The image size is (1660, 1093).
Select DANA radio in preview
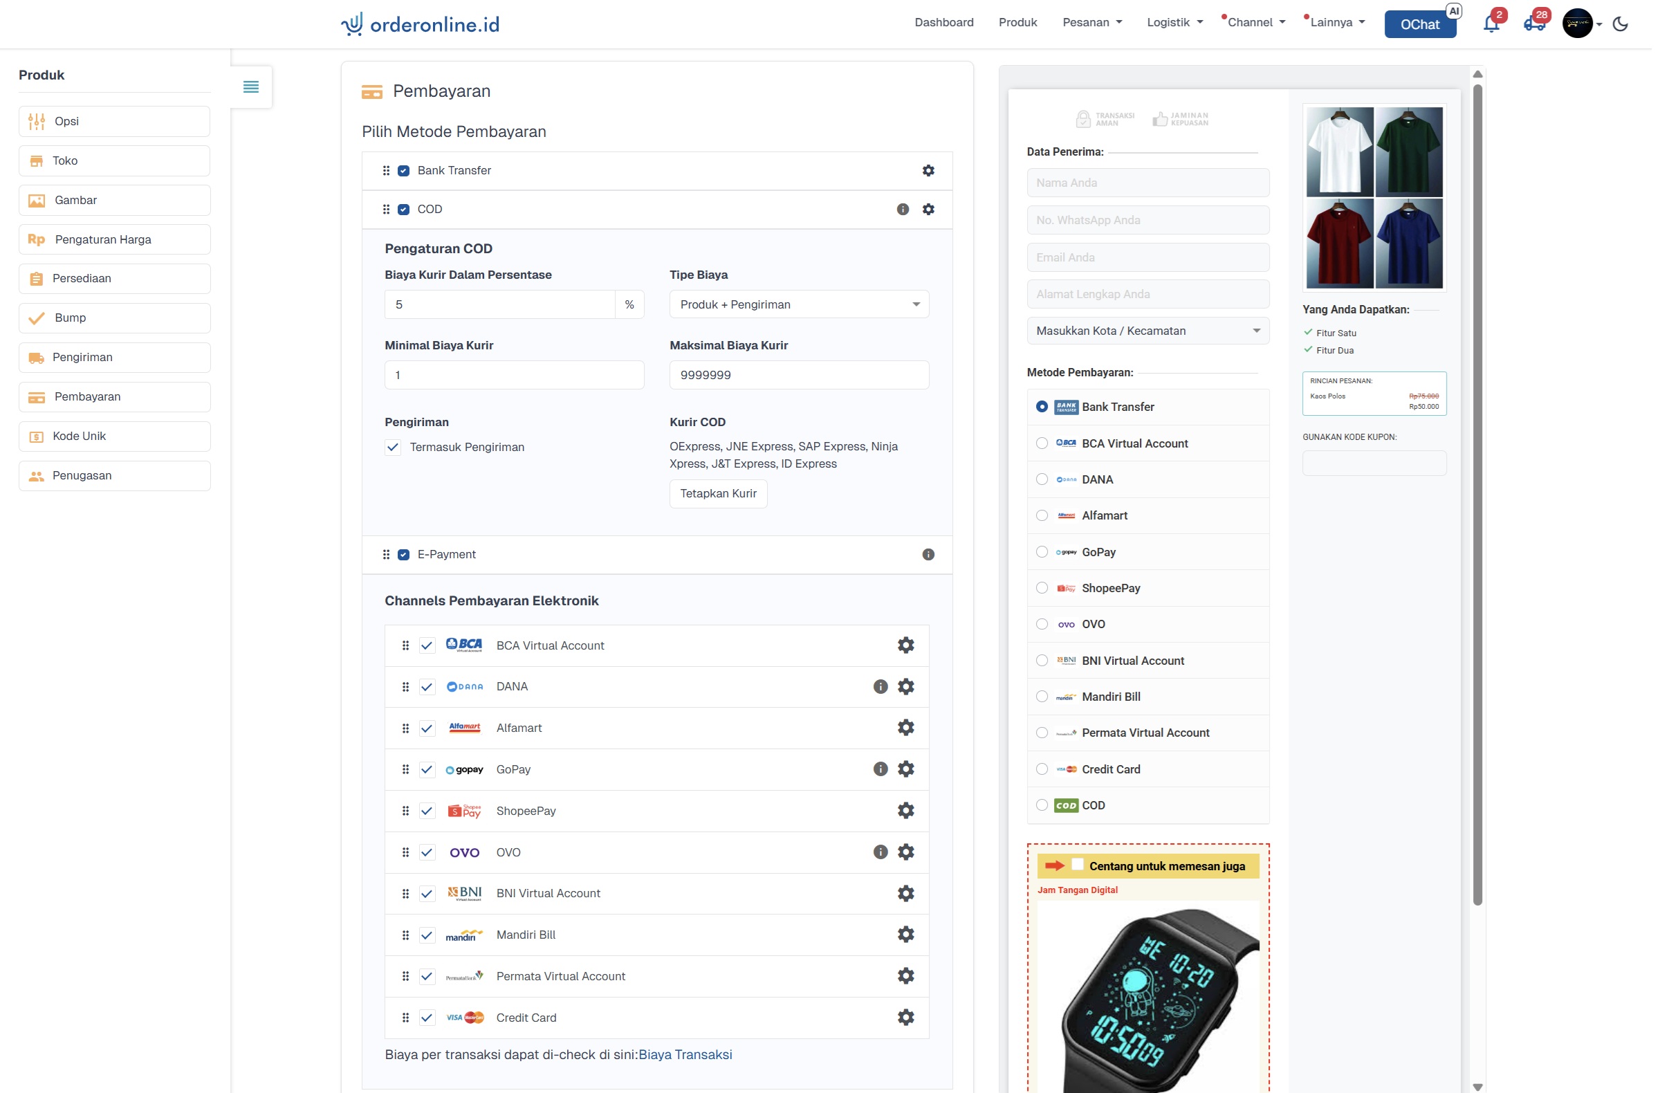pos(1047,481)
